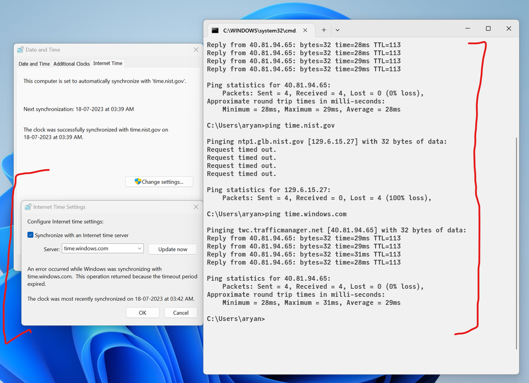529x383 pixels.
Task: Click the C:\WINDOWS\system32\cmd tab title
Action: (260, 30)
